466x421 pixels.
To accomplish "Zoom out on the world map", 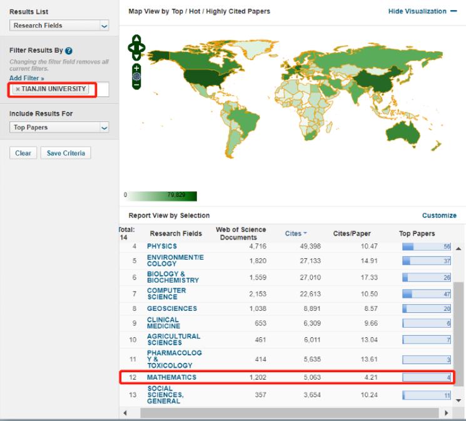I will [137, 85].
